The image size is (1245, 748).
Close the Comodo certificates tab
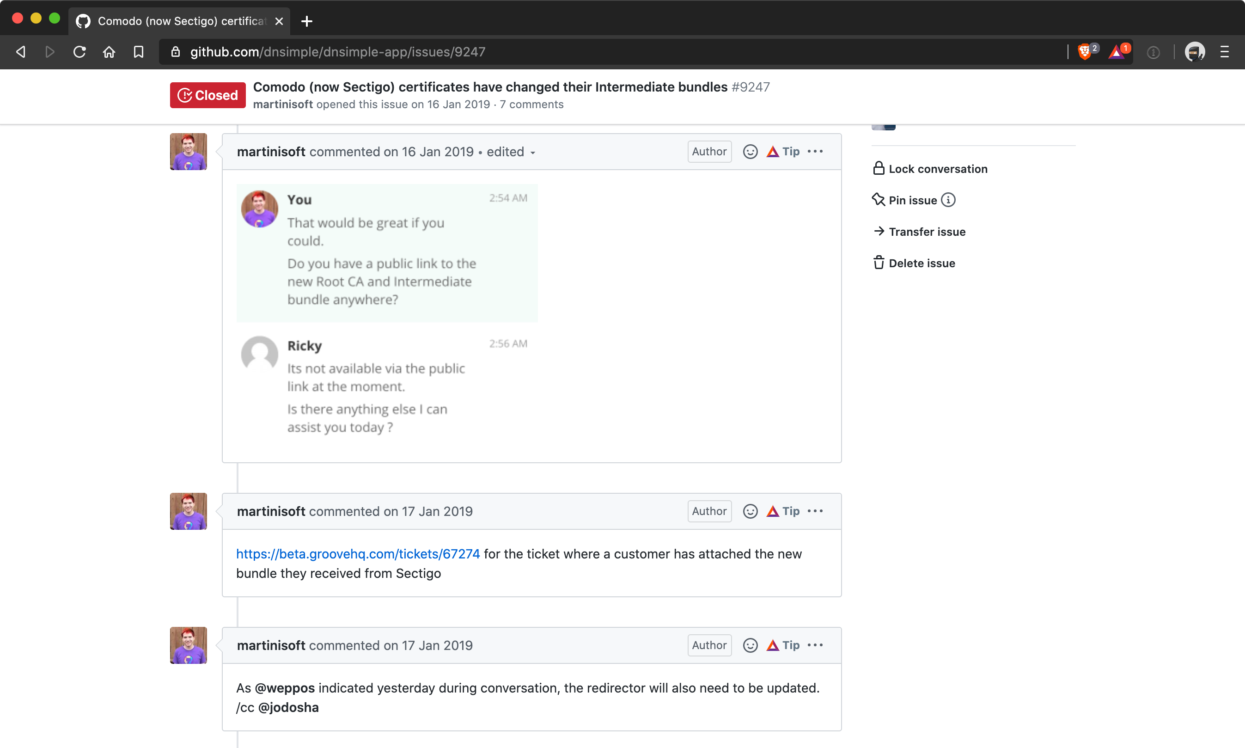pos(279,21)
